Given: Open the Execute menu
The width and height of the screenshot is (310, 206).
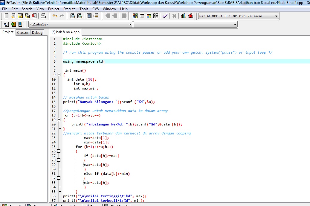Looking at the screenshot, I should coord(69,9).
